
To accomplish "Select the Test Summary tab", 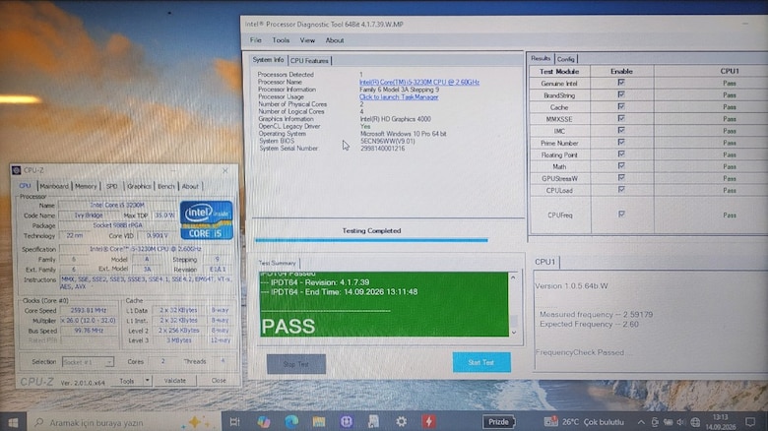I will 278,263.
